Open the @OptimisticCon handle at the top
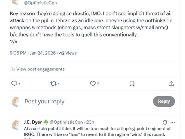This screenshot has height=139, width=185. tap(40, 3)
